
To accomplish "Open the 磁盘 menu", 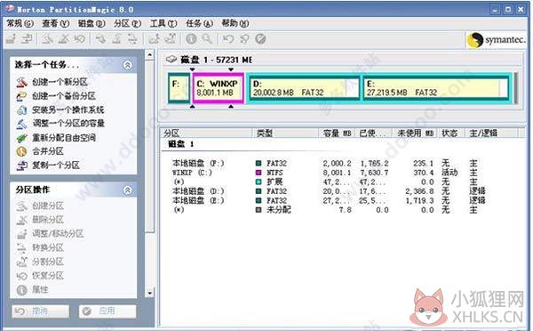I will [91, 23].
